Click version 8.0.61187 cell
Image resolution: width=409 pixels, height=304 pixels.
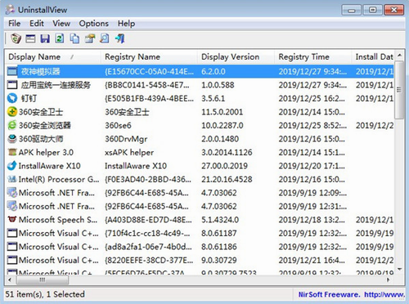[x=219, y=233]
